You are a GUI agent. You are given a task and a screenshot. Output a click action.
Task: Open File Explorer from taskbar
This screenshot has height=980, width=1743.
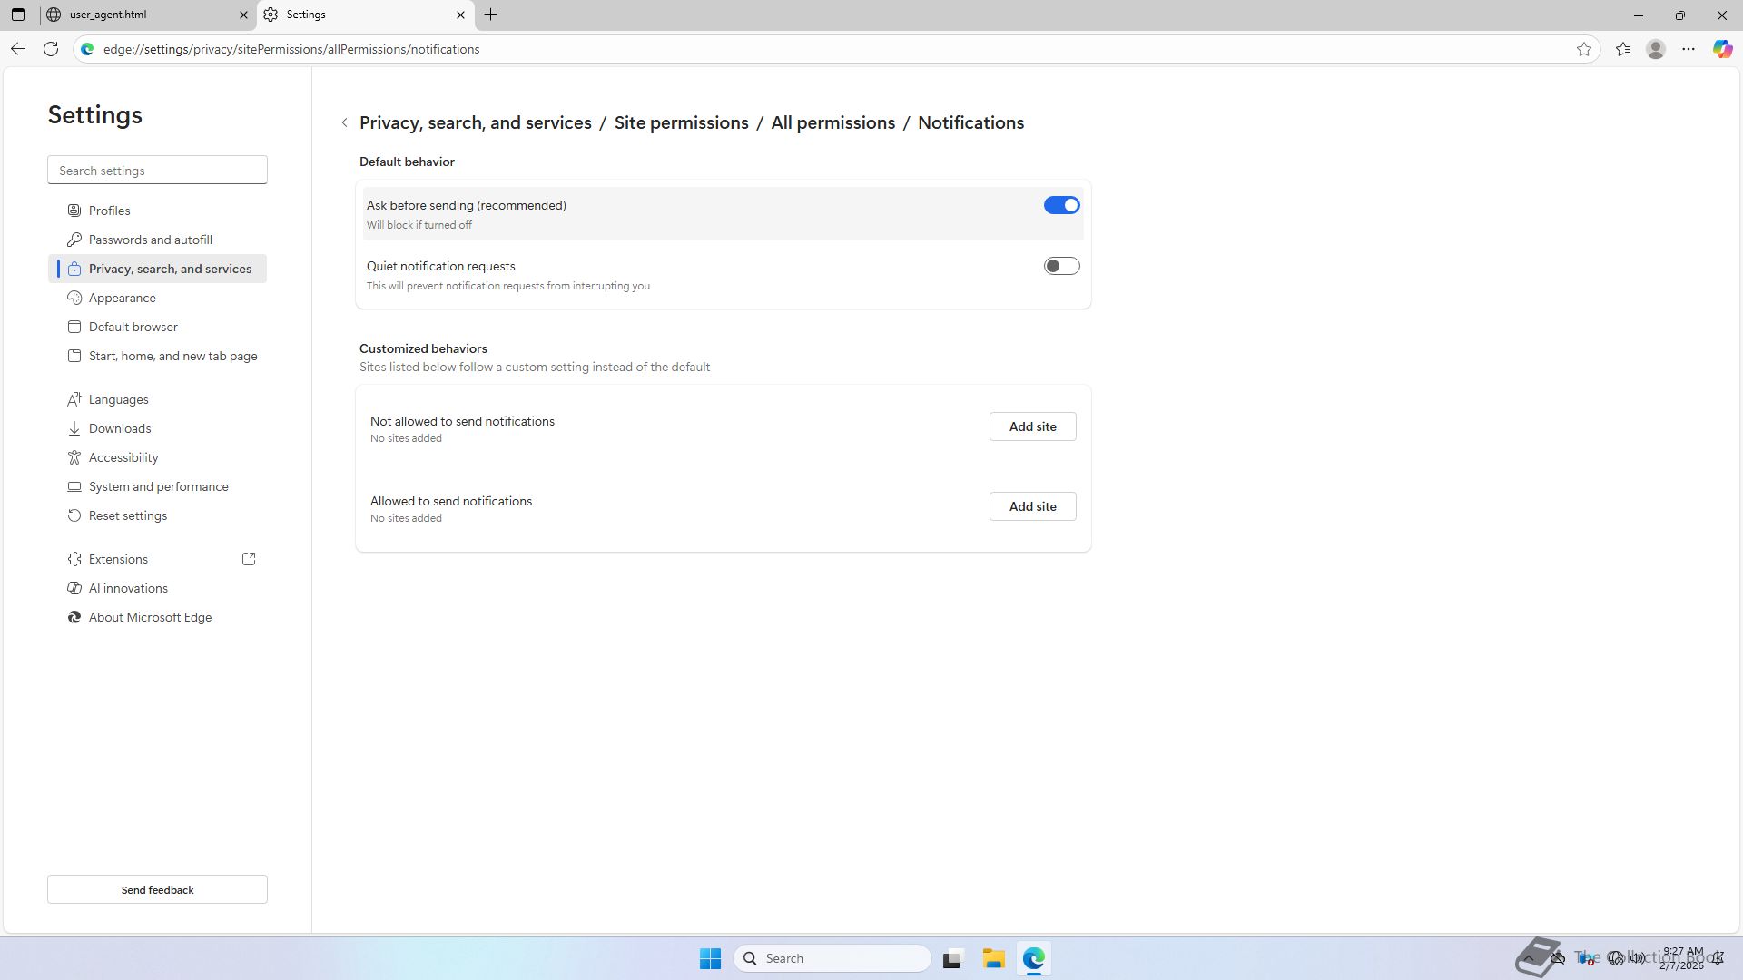click(x=993, y=958)
